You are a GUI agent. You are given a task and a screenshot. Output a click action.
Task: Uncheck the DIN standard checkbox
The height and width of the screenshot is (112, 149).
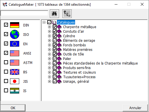pos(6,25)
